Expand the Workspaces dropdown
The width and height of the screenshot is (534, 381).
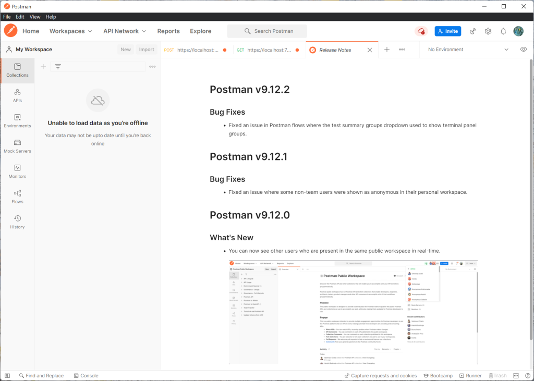pos(70,31)
